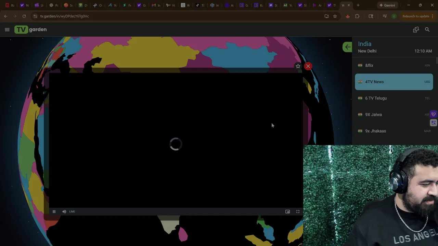Click the LIVE indicator in player
This screenshot has height=246, width=438.
(x=72, y=211)
